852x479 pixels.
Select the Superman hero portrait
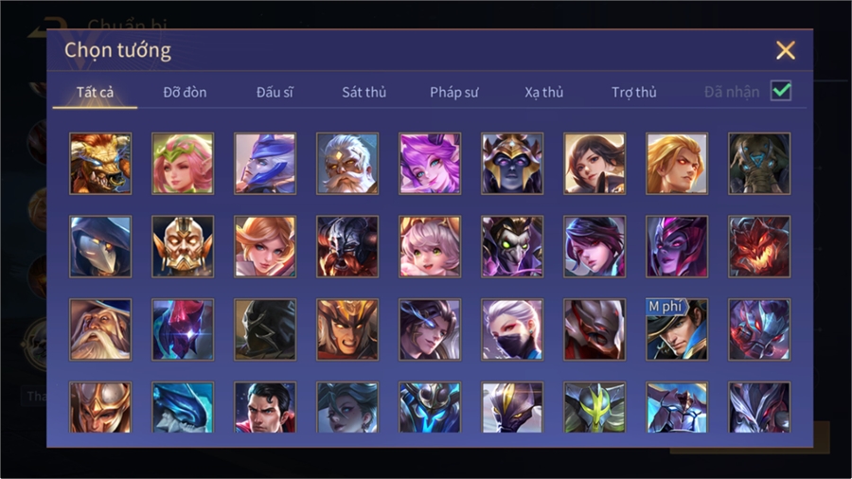265,407
